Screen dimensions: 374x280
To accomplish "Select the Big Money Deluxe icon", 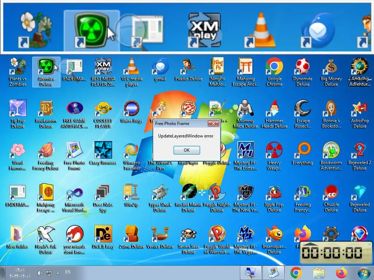I will click(331, 72).
